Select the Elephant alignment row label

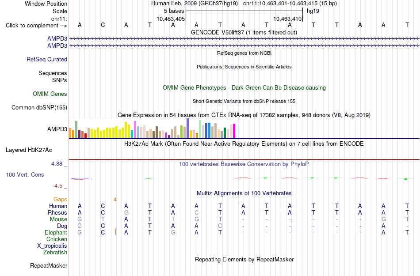[56, 233]
